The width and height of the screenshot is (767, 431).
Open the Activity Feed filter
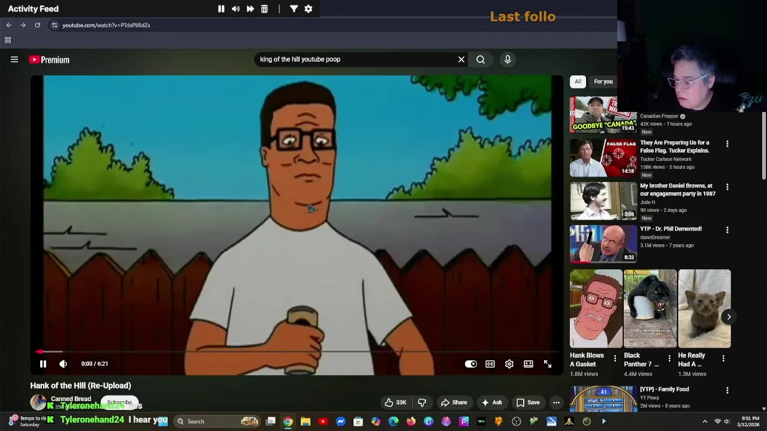294,9
